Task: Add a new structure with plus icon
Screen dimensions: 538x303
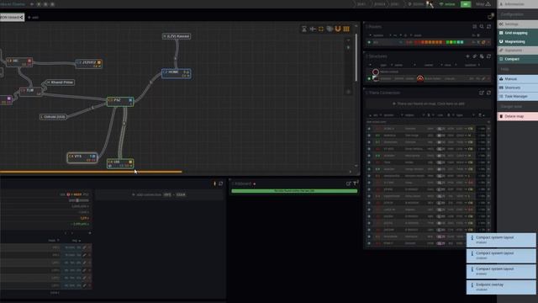Action: 467,56
